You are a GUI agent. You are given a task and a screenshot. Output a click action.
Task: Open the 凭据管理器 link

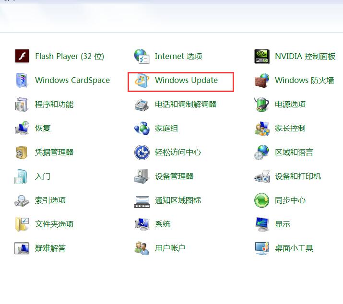coord(54,152)
